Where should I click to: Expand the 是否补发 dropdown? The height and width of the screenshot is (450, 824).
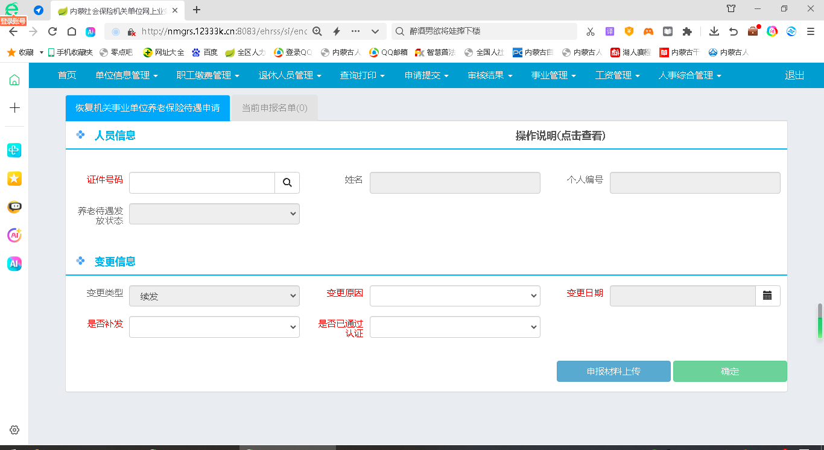pyautogui.click(x=214, y=327)
